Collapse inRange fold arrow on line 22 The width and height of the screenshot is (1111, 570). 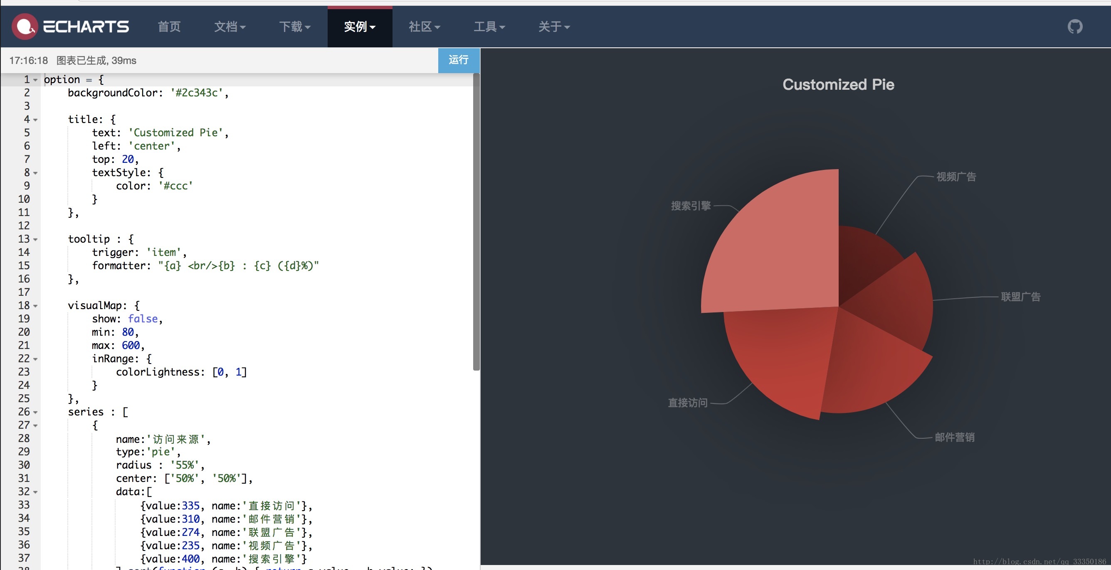pos(35,359)
